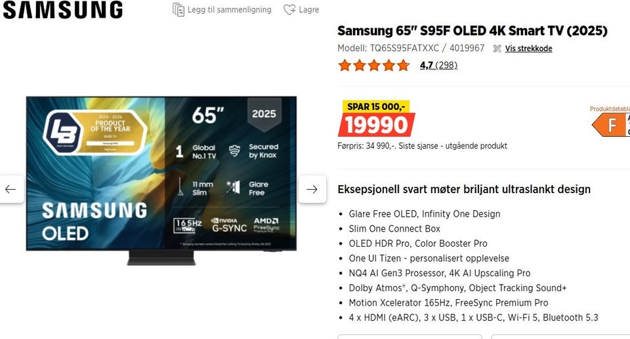Click the Førpris 34 990 information text

click(x=422, y=146)
